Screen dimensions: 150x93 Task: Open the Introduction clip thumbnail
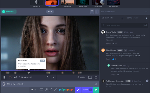click(67, 3)
